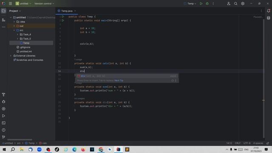Choose div(int a, int b) completion suggestion
The height and width of the screenshot is (153, 272).
127,76
